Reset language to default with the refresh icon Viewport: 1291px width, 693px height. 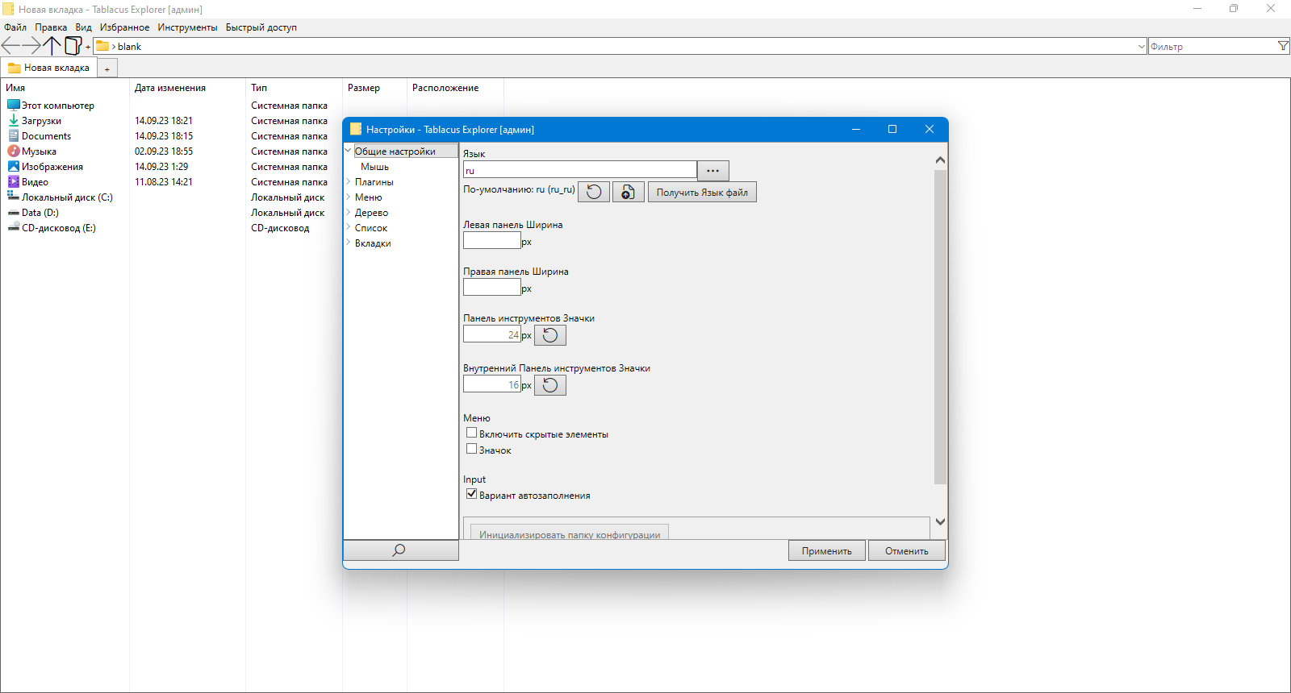594,192
